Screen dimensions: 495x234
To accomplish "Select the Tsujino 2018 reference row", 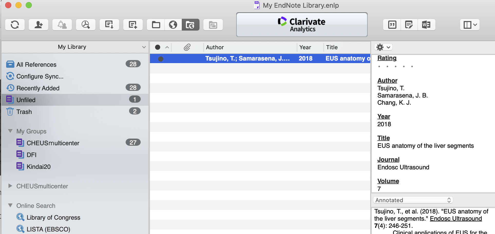I will pyautogui.click(x=260, y=59).
